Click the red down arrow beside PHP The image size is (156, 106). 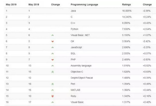click(53, 60)
